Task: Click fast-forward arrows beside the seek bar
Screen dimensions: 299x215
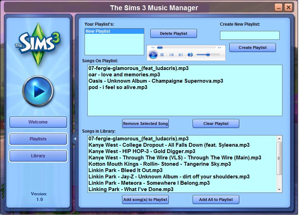Action: tap(219, 48)
